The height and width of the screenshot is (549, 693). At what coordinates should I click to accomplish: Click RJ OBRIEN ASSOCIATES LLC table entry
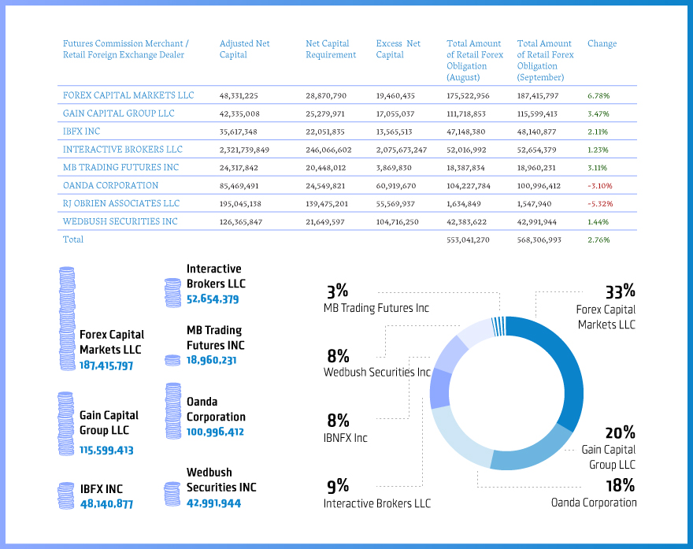[121, 203]
